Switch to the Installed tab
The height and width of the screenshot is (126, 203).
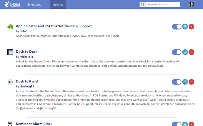coord(58,5)
